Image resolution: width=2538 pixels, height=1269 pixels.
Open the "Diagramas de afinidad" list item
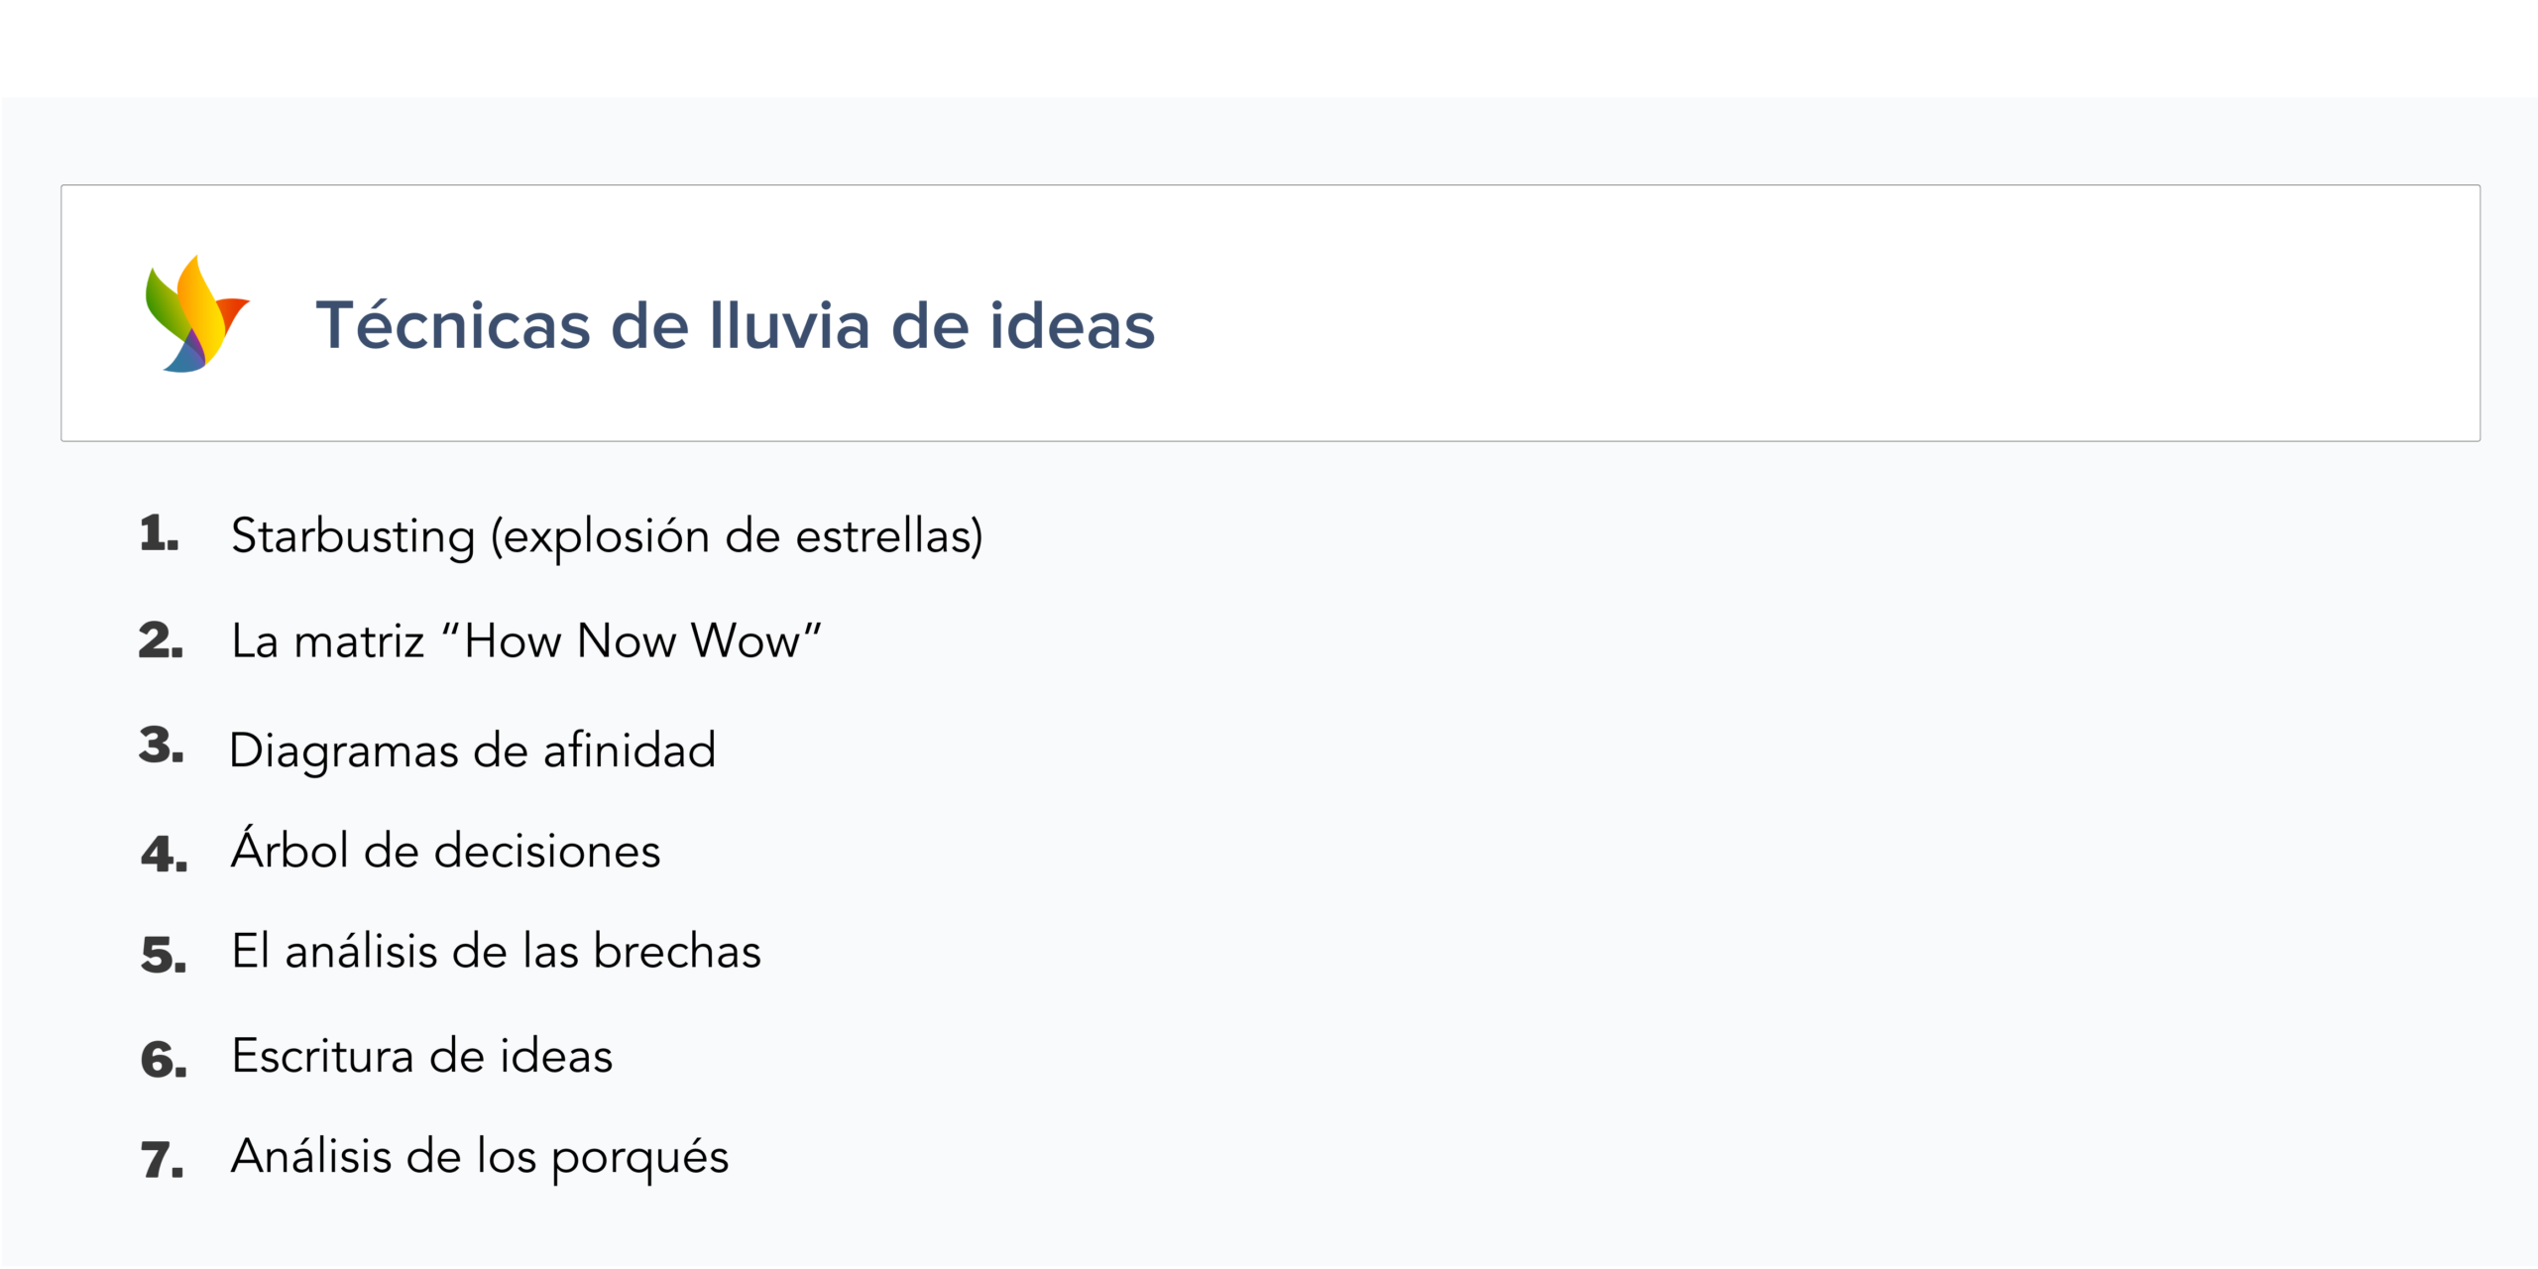[472, 750]
